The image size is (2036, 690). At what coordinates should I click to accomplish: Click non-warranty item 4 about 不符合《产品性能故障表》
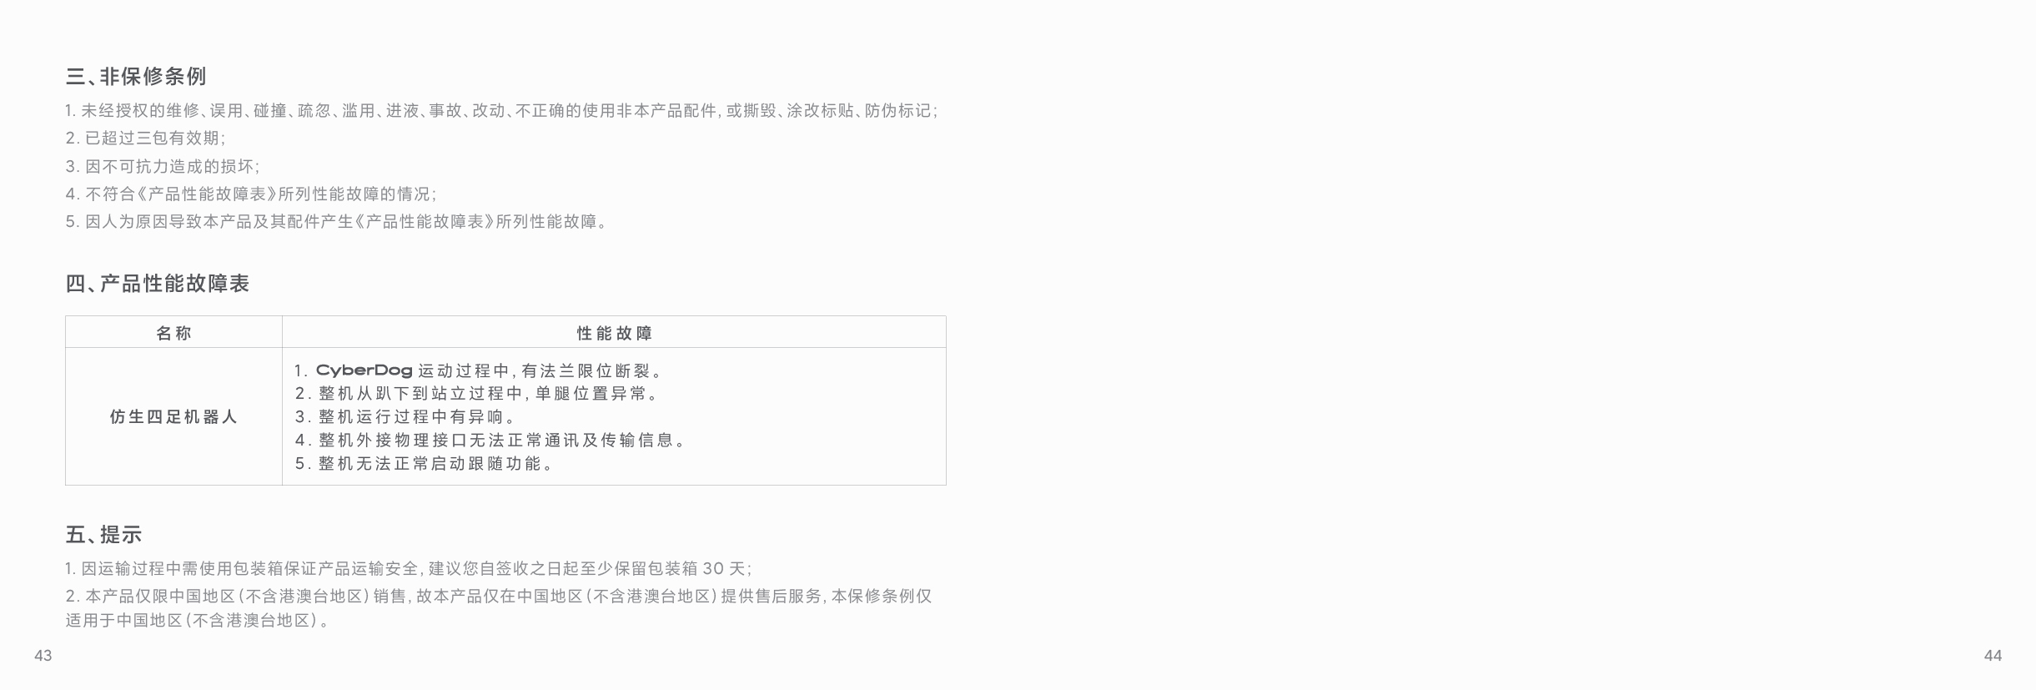[x=250, y=194]
